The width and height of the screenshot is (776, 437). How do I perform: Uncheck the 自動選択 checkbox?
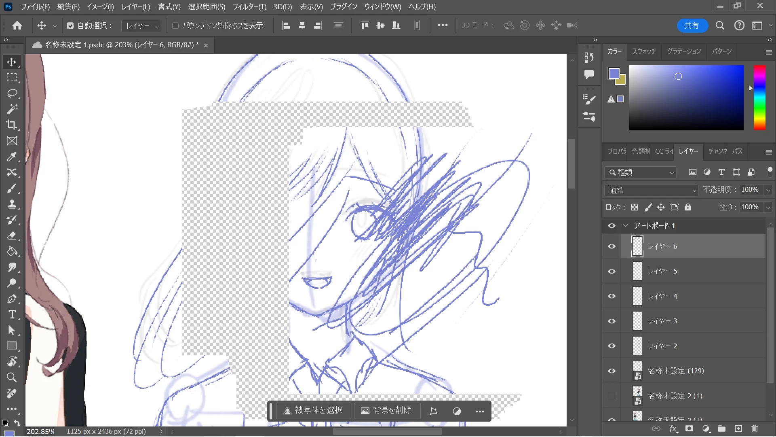coord(70,25)
